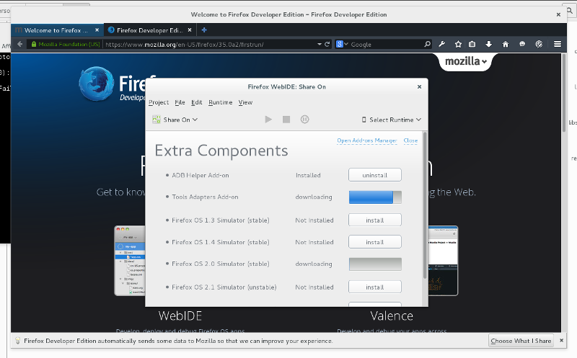Viewport: 577px width, 358px height.
Task: Open WebIDE globe toolbar icon
Action: pyautogui.click(x=539, y=44)
